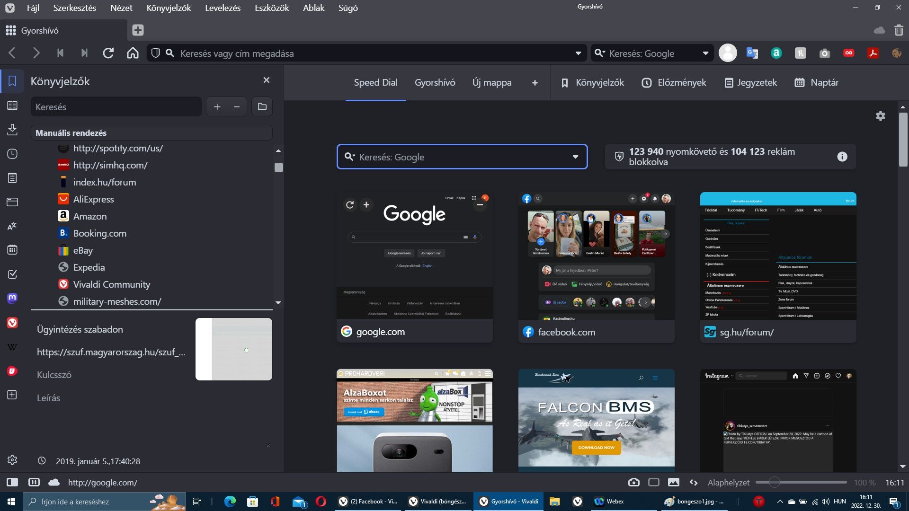Open the Wikipedia web panel
This screenshot has width=909, height=511.
(x=12, y=347)
